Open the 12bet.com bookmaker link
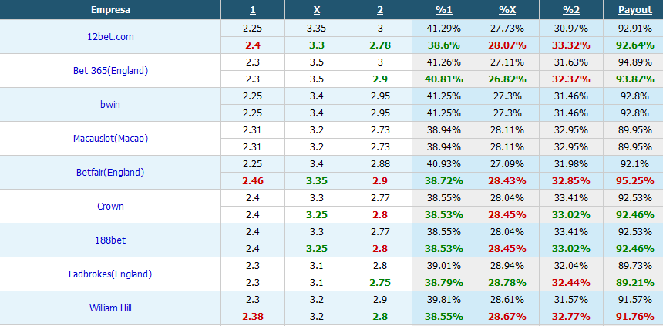The height and width of the screenshot is (326, 663). click(x=110, y=37)
